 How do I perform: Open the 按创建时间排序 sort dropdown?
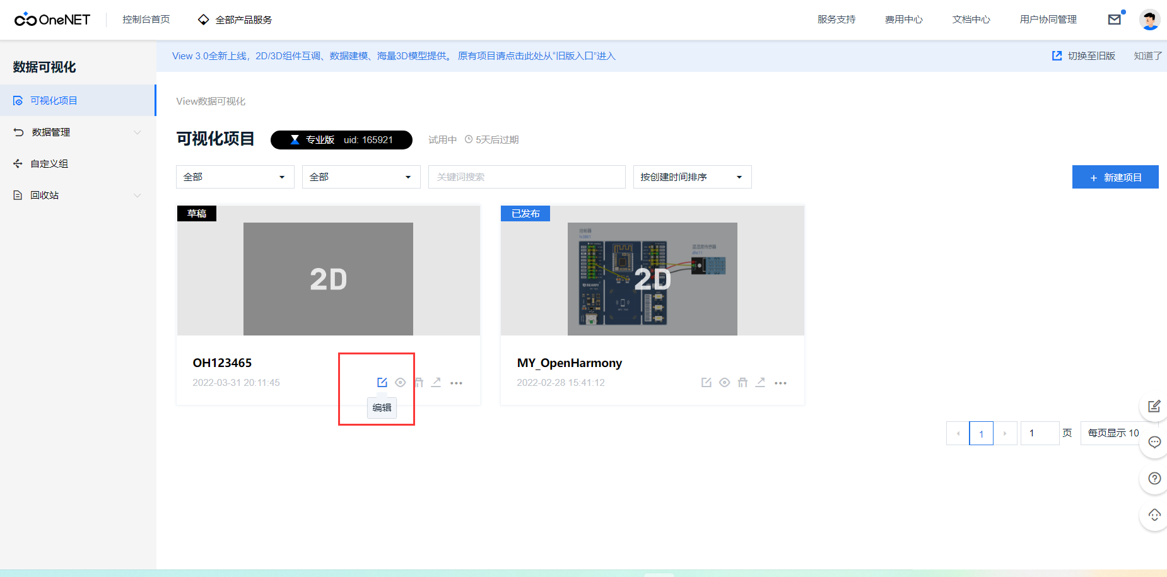point(691,177)
